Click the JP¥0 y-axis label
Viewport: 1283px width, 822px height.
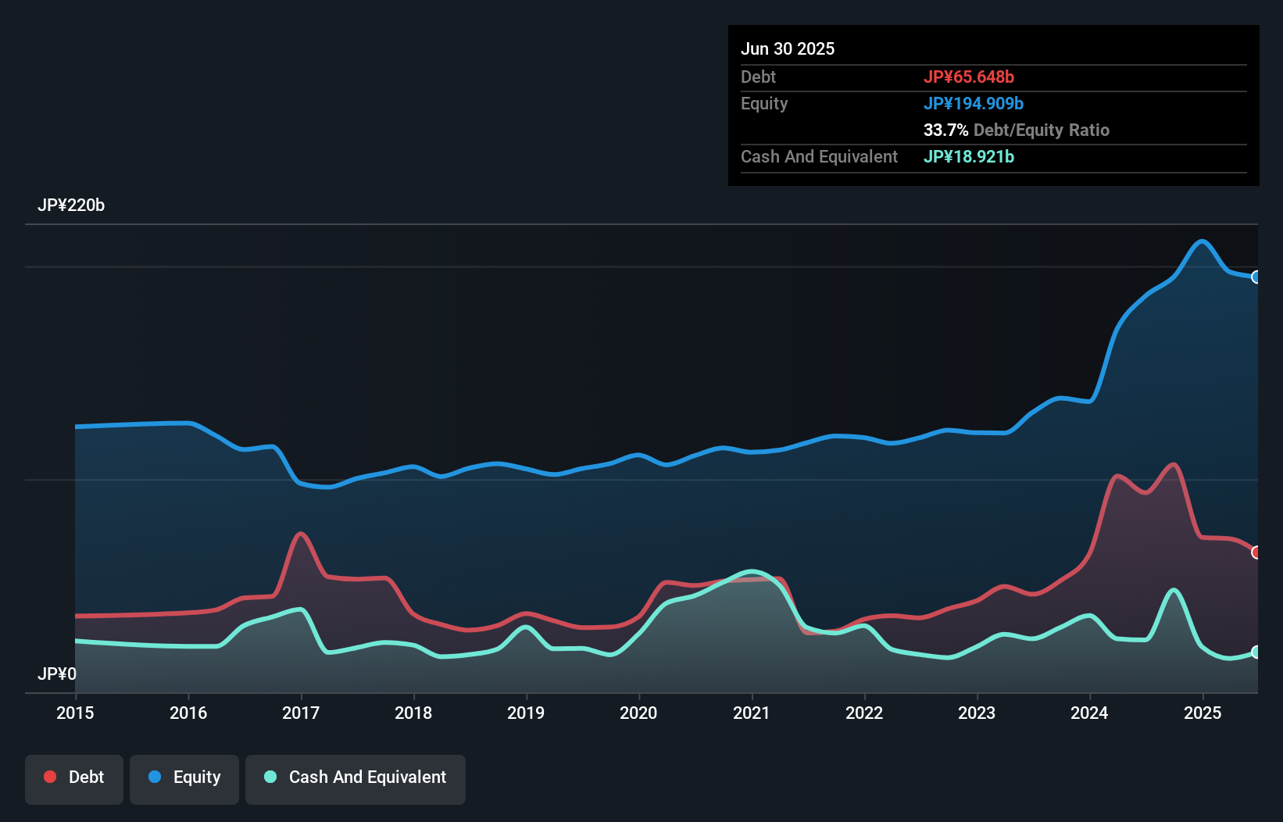57,674
